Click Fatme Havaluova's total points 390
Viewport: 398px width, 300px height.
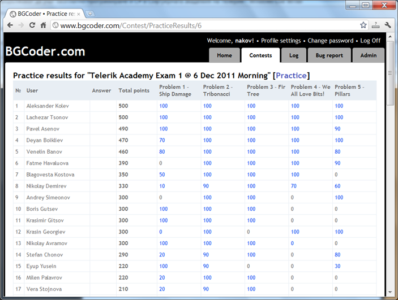pos(123,163)
